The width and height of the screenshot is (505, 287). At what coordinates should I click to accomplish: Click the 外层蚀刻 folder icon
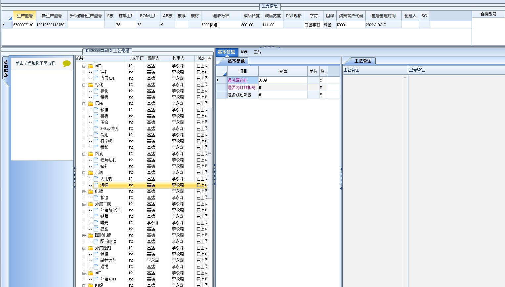tap(91, 248)
